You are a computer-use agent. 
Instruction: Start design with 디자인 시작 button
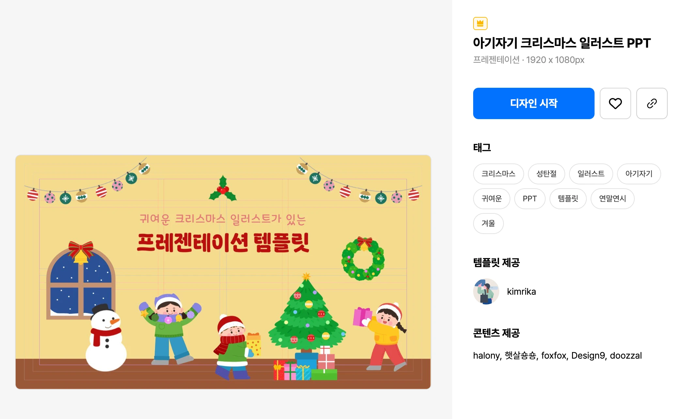tap(534, 103)
